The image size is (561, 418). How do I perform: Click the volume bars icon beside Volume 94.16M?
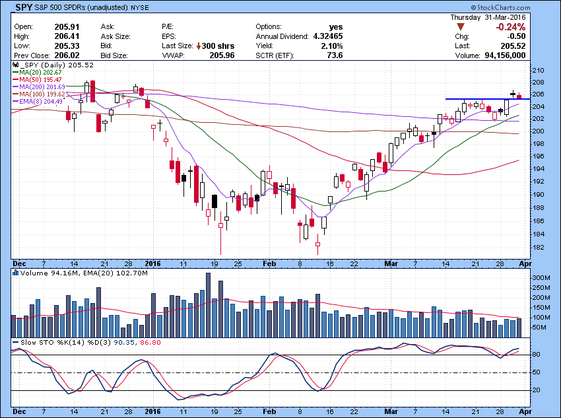point(15,273)
